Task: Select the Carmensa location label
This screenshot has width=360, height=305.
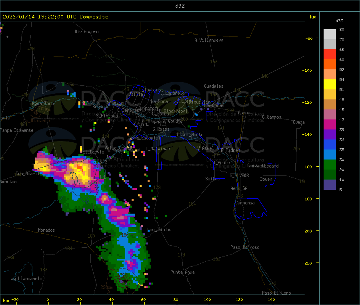Action: coord(245,203)
